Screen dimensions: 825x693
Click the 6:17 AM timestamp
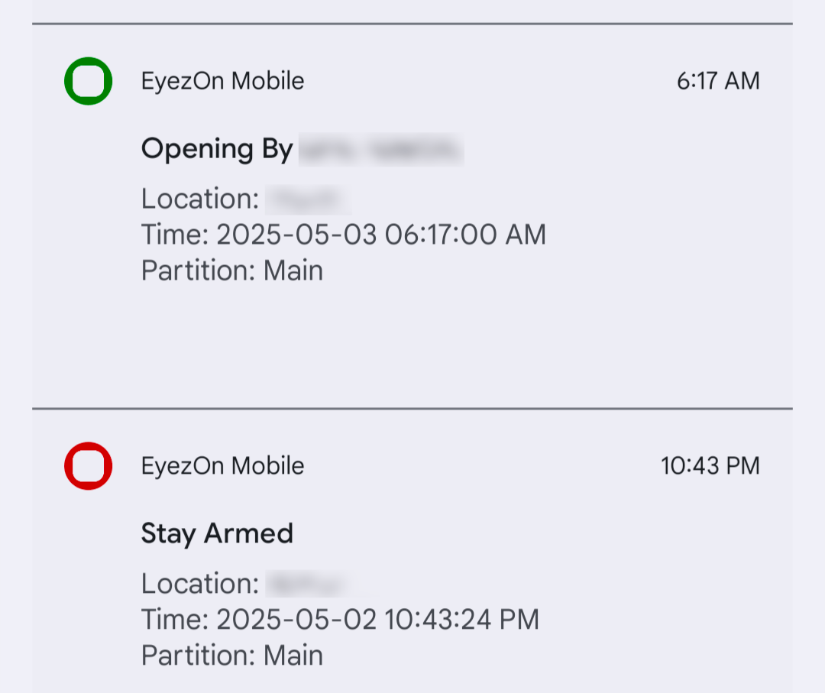[x=718, y=81]
